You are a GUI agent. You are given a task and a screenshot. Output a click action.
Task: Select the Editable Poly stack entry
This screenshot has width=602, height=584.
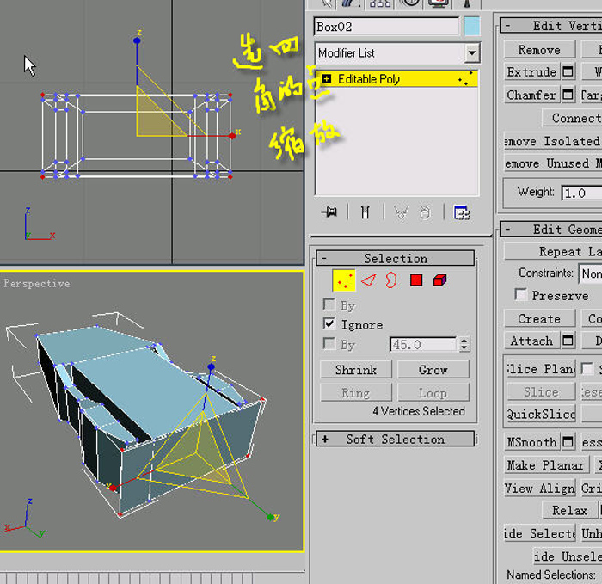(396, 79)
